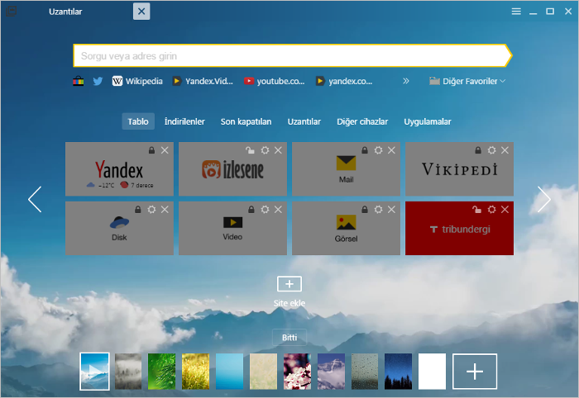Image resolution: width=579 pixels, height=398 pixels.
Task: Choose starry night forest background
Action: click(399, 372)
